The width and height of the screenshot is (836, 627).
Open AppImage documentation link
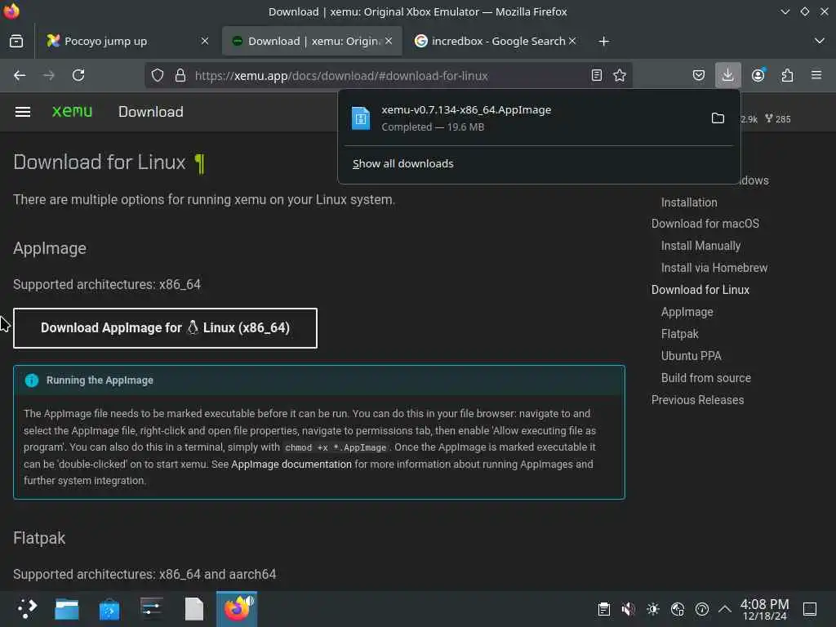(291, 465)
